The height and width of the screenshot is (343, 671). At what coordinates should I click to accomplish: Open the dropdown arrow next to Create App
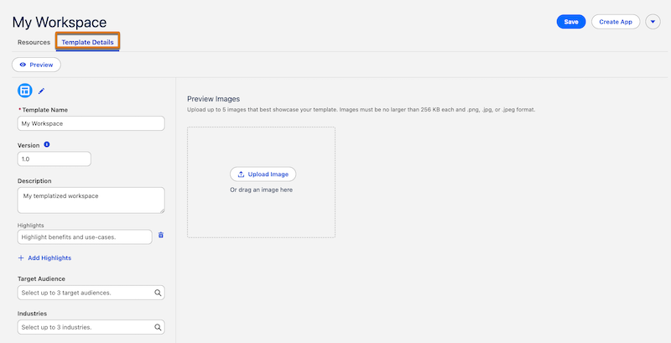click(653, 22)
